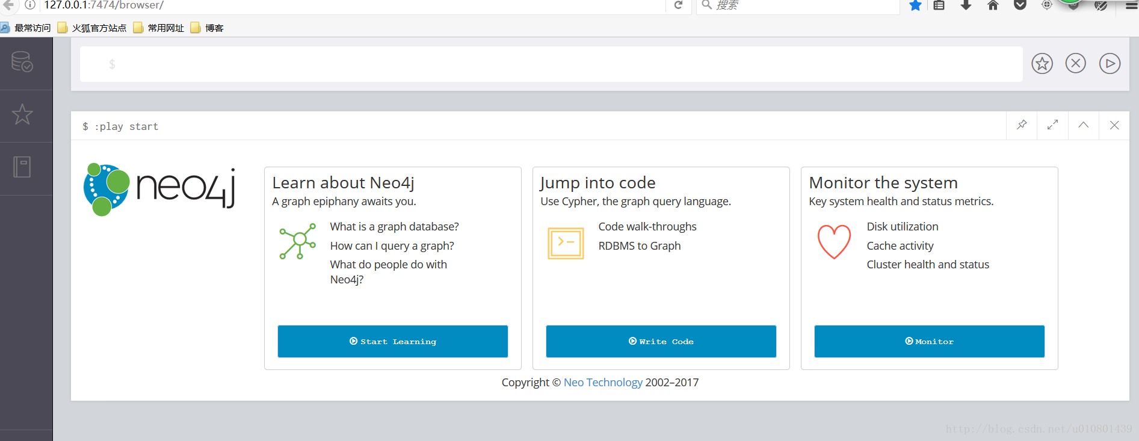The width and height of the screenshot is (1139, 441).
Task: Open browser downloads arrow icon
Action: pyautogui.click(x=966, y=5)
